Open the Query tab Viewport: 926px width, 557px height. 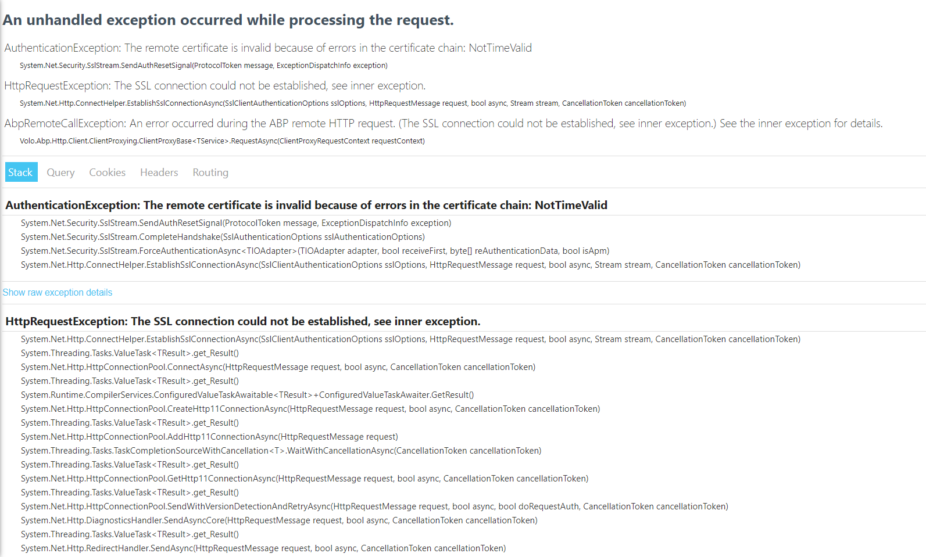click(x=60, y=173)
